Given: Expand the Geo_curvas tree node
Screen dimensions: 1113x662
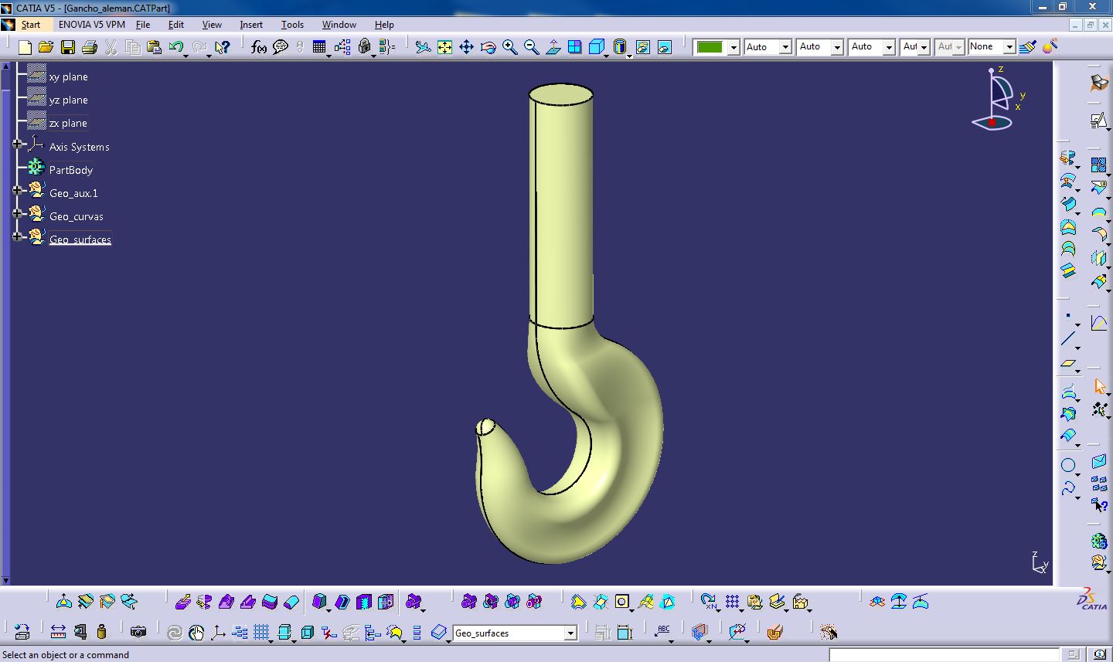Looking at the screenshot, I should [17, 213].
